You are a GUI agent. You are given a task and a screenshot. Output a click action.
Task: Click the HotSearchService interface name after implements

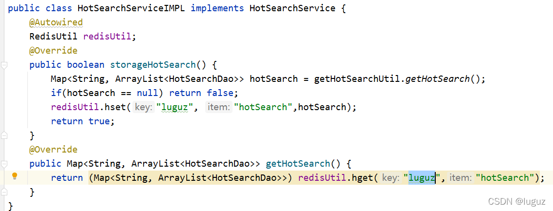292,8
